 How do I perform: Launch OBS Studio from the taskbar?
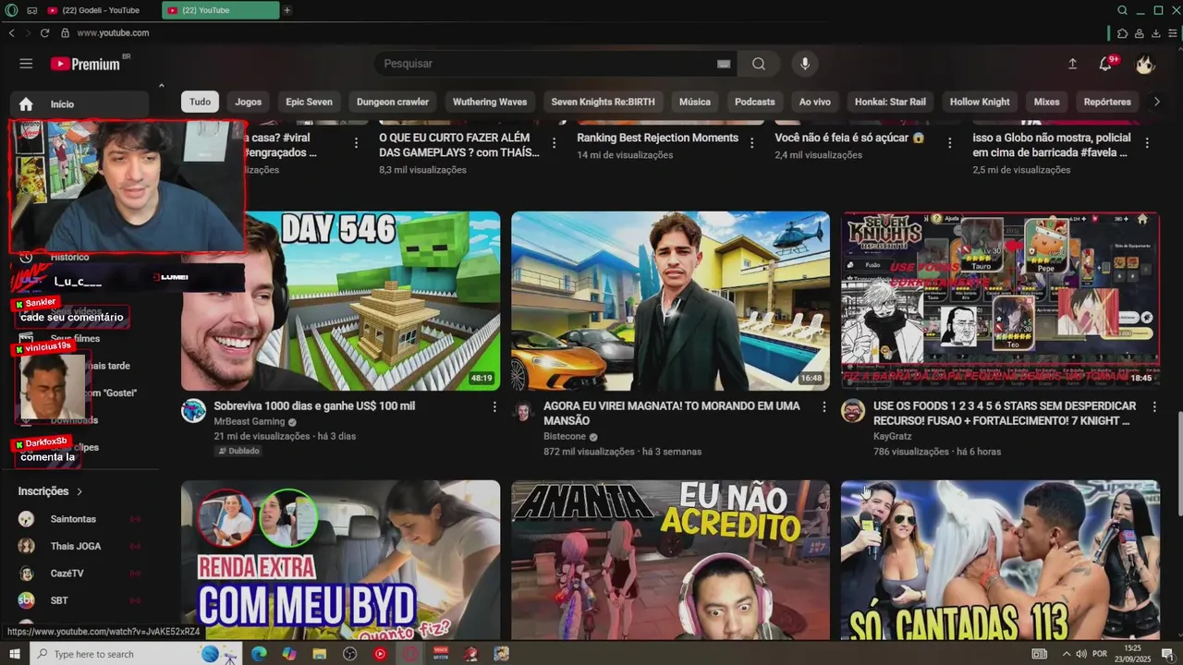[x=349, y=654]
